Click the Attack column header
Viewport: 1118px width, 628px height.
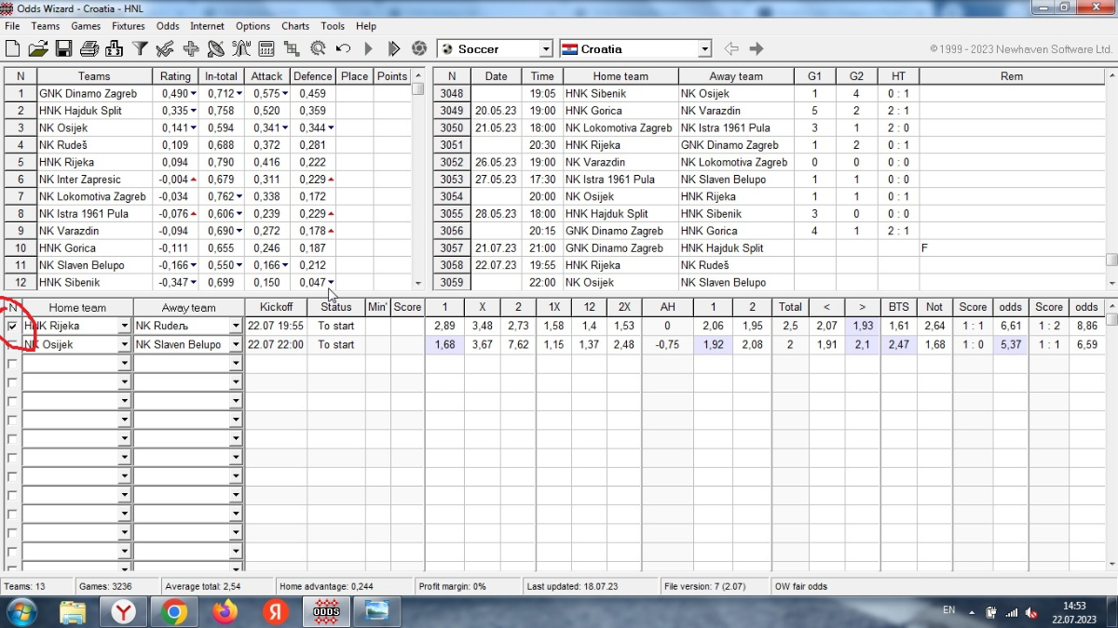(267, 76)
